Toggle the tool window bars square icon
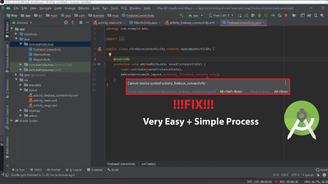 click(7, 175)
